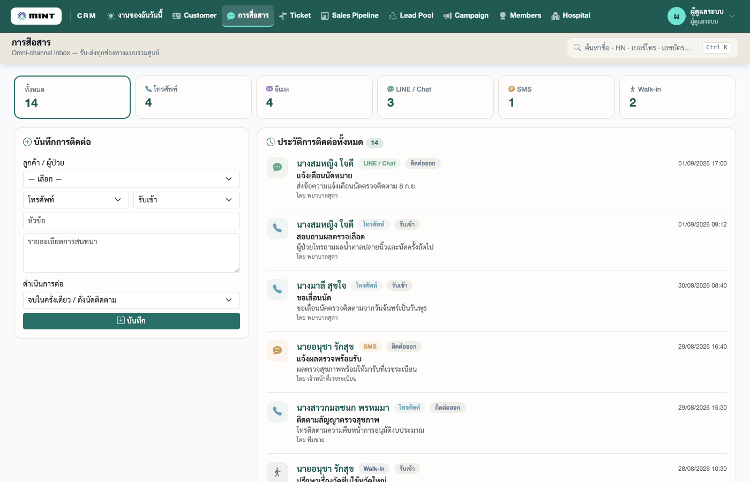The height and width of the screenshot is (482, 750).
Task: Open the งานของฉันวันนี้ menu item
Action: point(134,16)
